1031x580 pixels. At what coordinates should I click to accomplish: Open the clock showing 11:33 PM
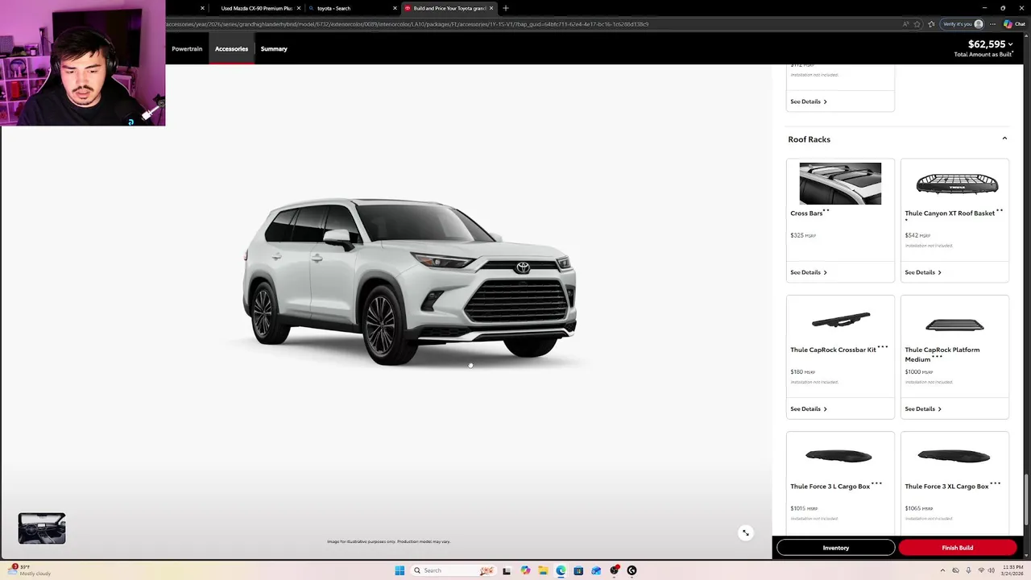pyautogui.click(x=1012, y=570)
